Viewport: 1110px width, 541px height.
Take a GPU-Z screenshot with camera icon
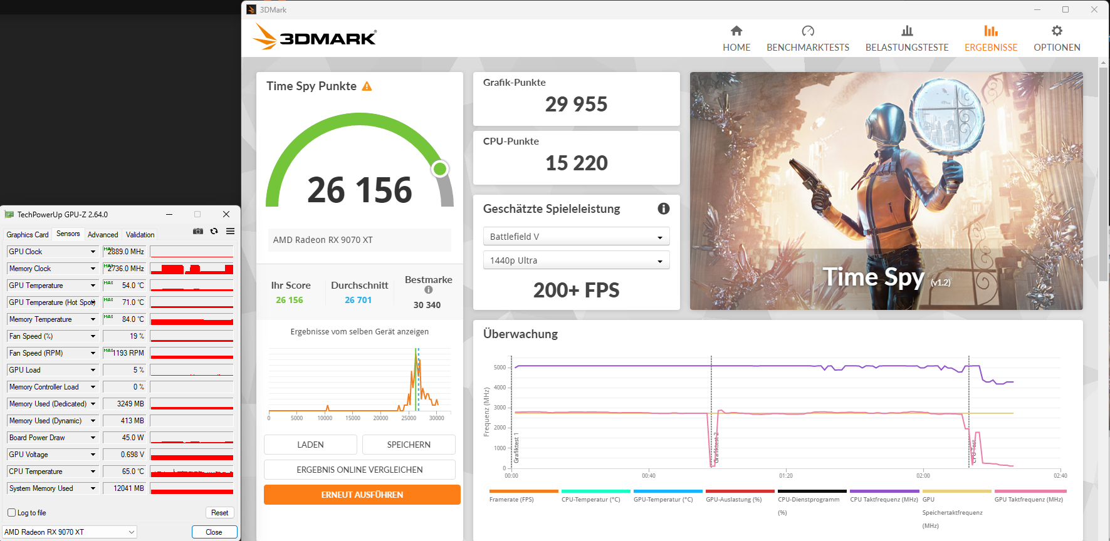[198, 231]
